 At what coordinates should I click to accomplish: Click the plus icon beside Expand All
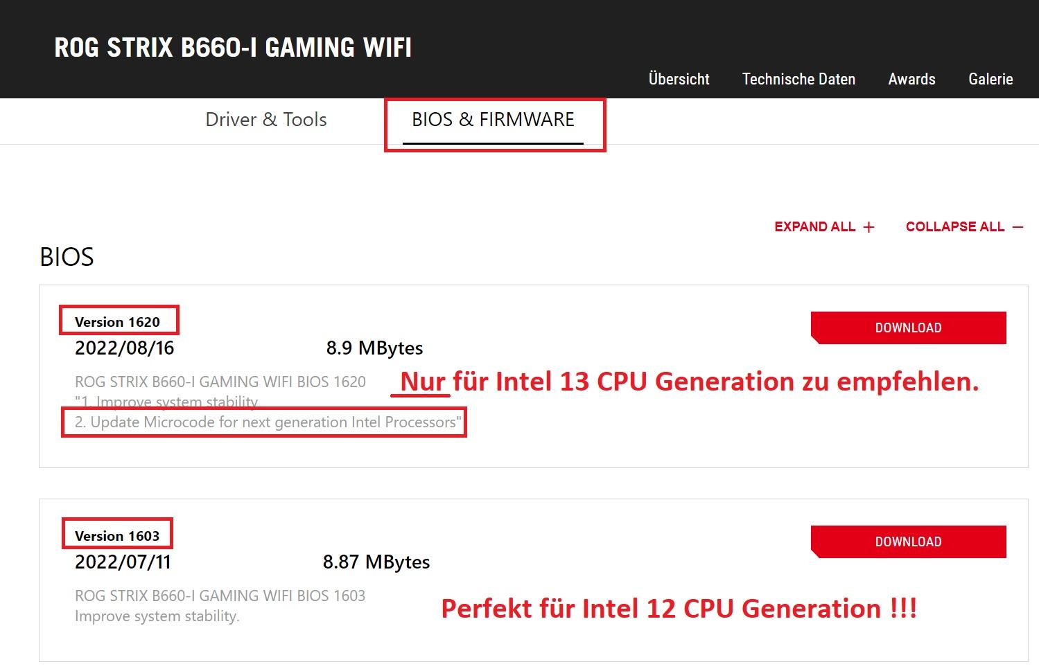[x=868, y=227]
